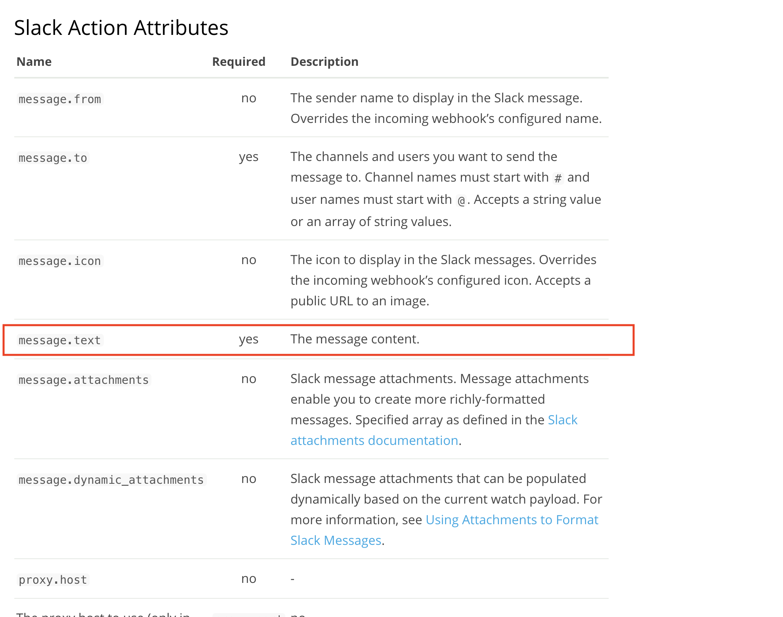Click the message.text attribute name
783x617 pixels.
tap(60, 340)
